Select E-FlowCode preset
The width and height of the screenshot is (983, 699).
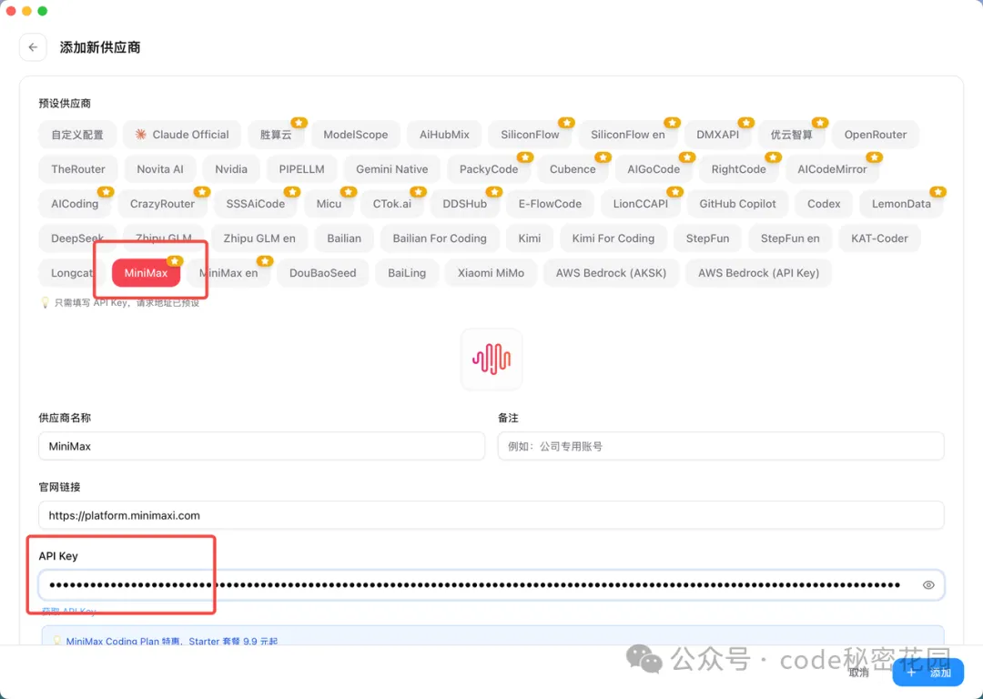(550, 204)
